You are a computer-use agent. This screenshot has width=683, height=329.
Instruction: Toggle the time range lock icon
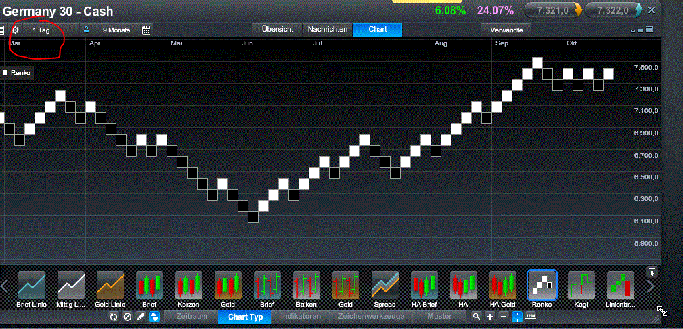[x=86, y=30]
